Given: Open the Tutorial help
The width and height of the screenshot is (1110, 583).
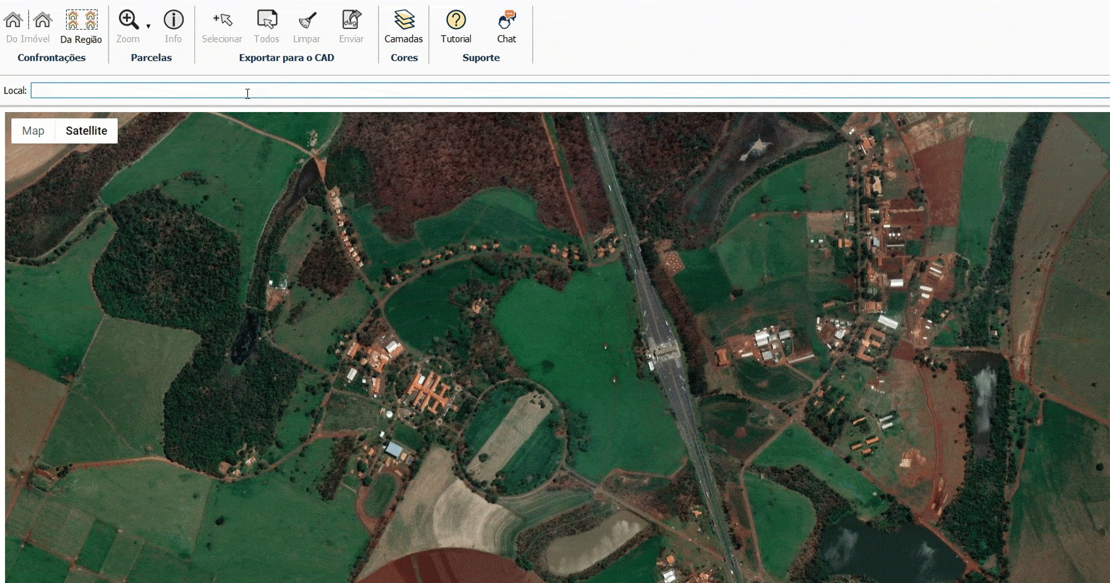Looking at the screenshot, I should (x=456, y=27).
